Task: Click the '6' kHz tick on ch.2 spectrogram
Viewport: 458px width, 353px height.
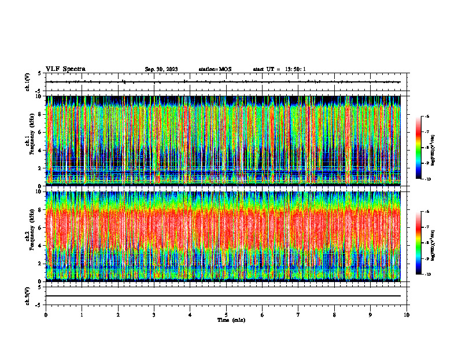Action: pyautogui.click(x=40, y=228)
